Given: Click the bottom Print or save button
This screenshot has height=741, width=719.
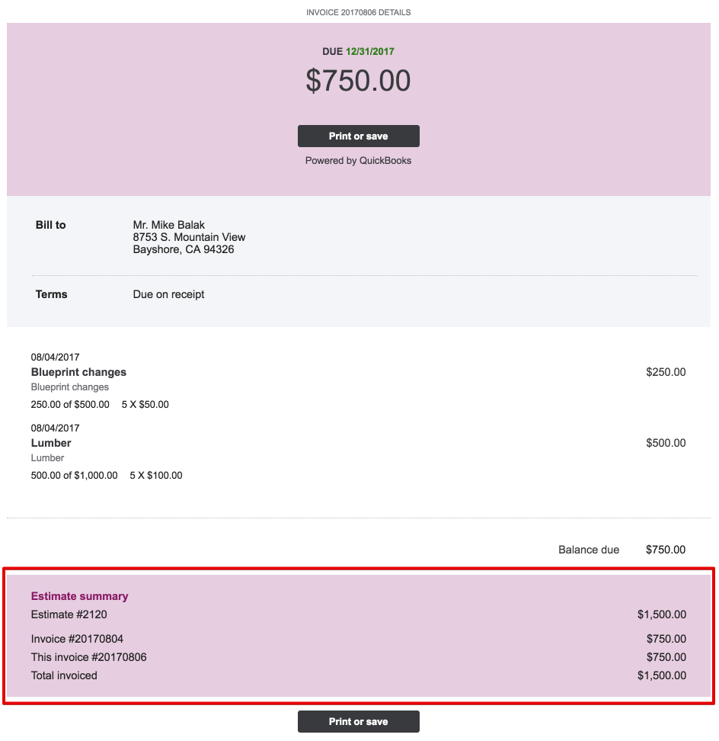Looking at the screenshot, I should click(358, 721).
